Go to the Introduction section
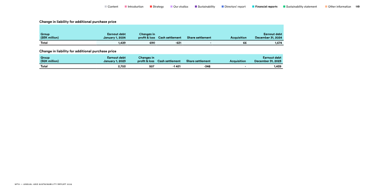This screenshot has height=195, width=367. click(135, 7)
